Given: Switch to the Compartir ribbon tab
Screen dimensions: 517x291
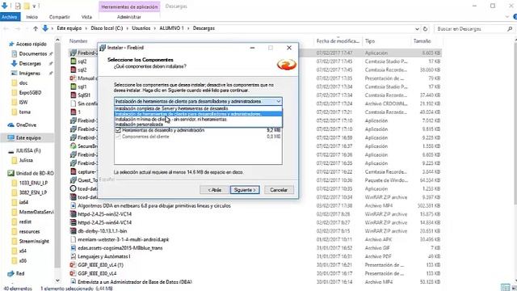Looking at the screenshot, I should [59, 17].
